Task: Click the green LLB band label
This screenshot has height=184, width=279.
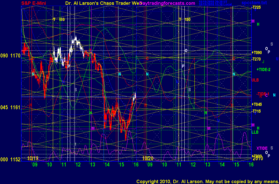Action: pyautogui.click(x=255, y=132)
